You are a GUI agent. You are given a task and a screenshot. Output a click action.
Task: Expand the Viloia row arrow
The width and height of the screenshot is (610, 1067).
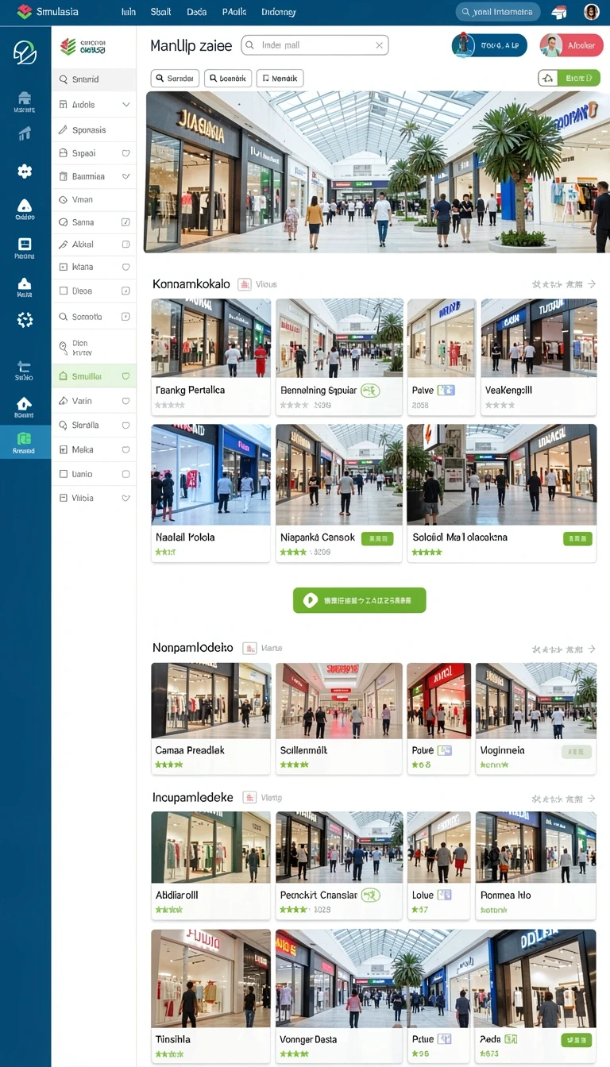(x=125, y=498)
